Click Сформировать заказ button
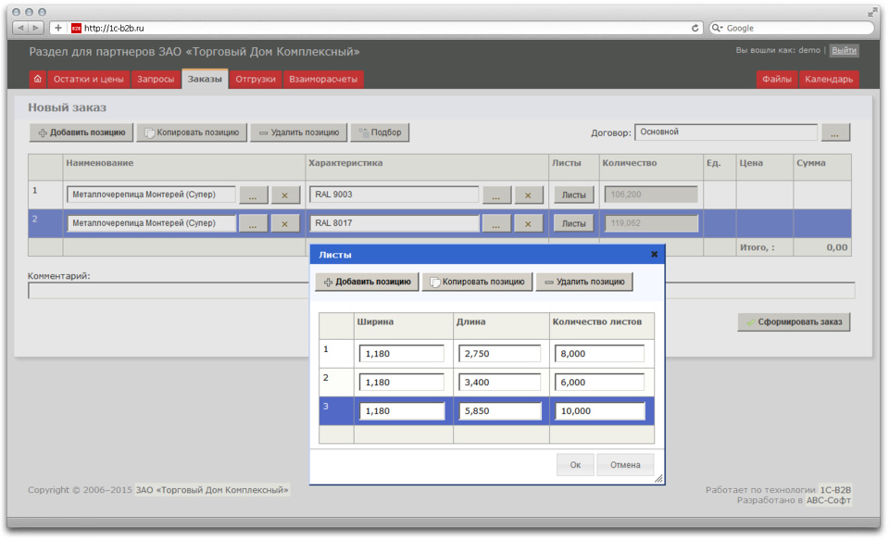 794,322
